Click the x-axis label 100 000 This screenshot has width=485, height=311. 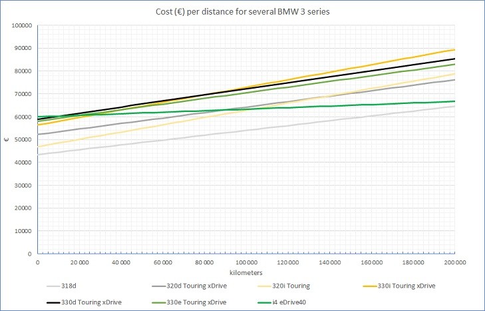point(246,262)
